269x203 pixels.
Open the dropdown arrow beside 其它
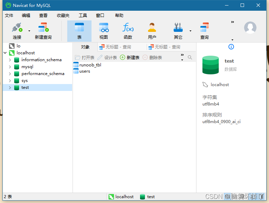(x=190, y=31)
